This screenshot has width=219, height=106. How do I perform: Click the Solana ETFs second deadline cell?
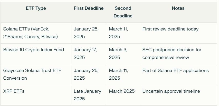(118, 33)
